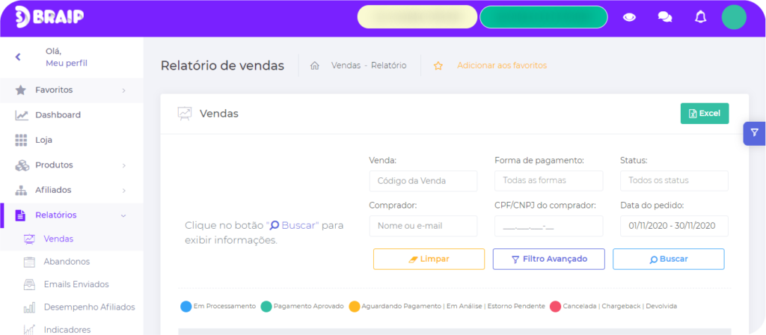Click the blurred green header pill
This screenshot has height=335, width=766.
point(544,17)
